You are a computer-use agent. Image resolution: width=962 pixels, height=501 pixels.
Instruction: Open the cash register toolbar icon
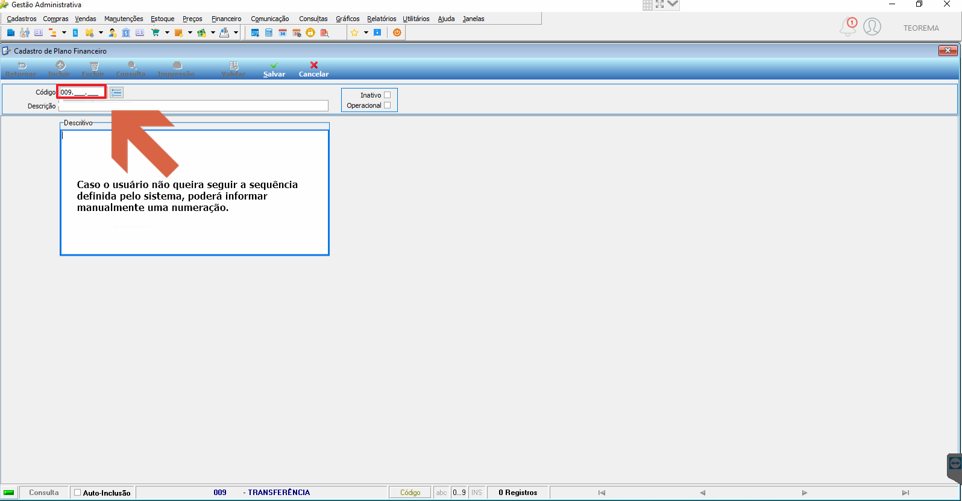[x=224, y=33]
